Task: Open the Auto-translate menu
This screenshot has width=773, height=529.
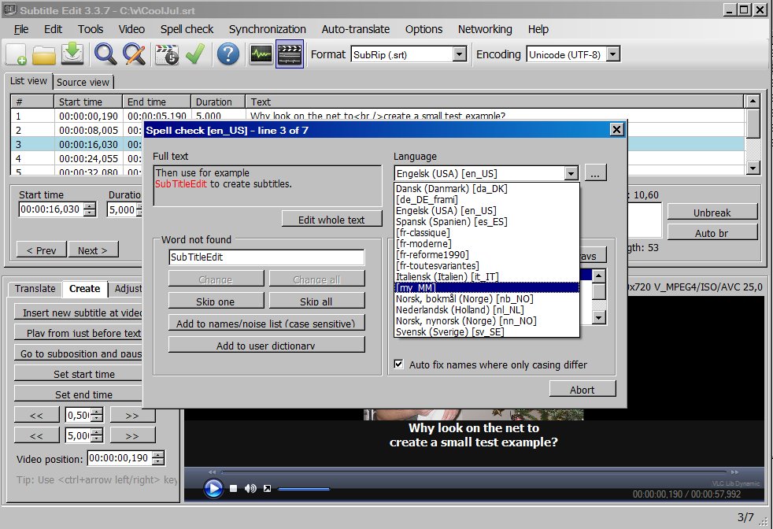Action: (x=356, y=29)
